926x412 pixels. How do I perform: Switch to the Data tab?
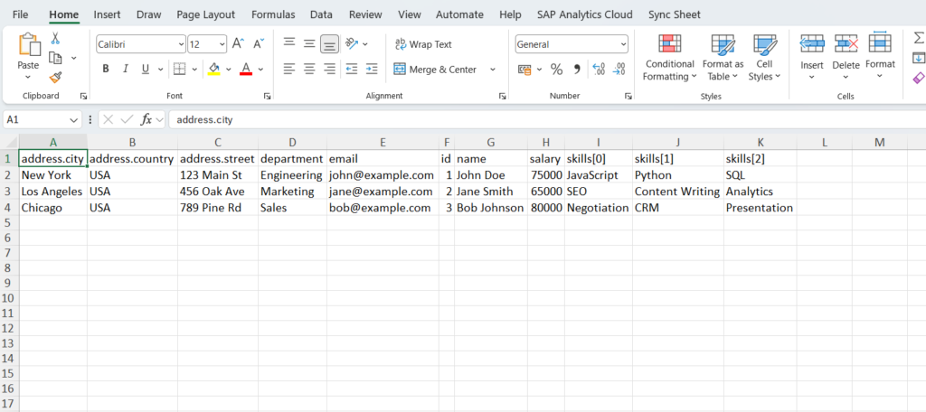tap(321, 14)
